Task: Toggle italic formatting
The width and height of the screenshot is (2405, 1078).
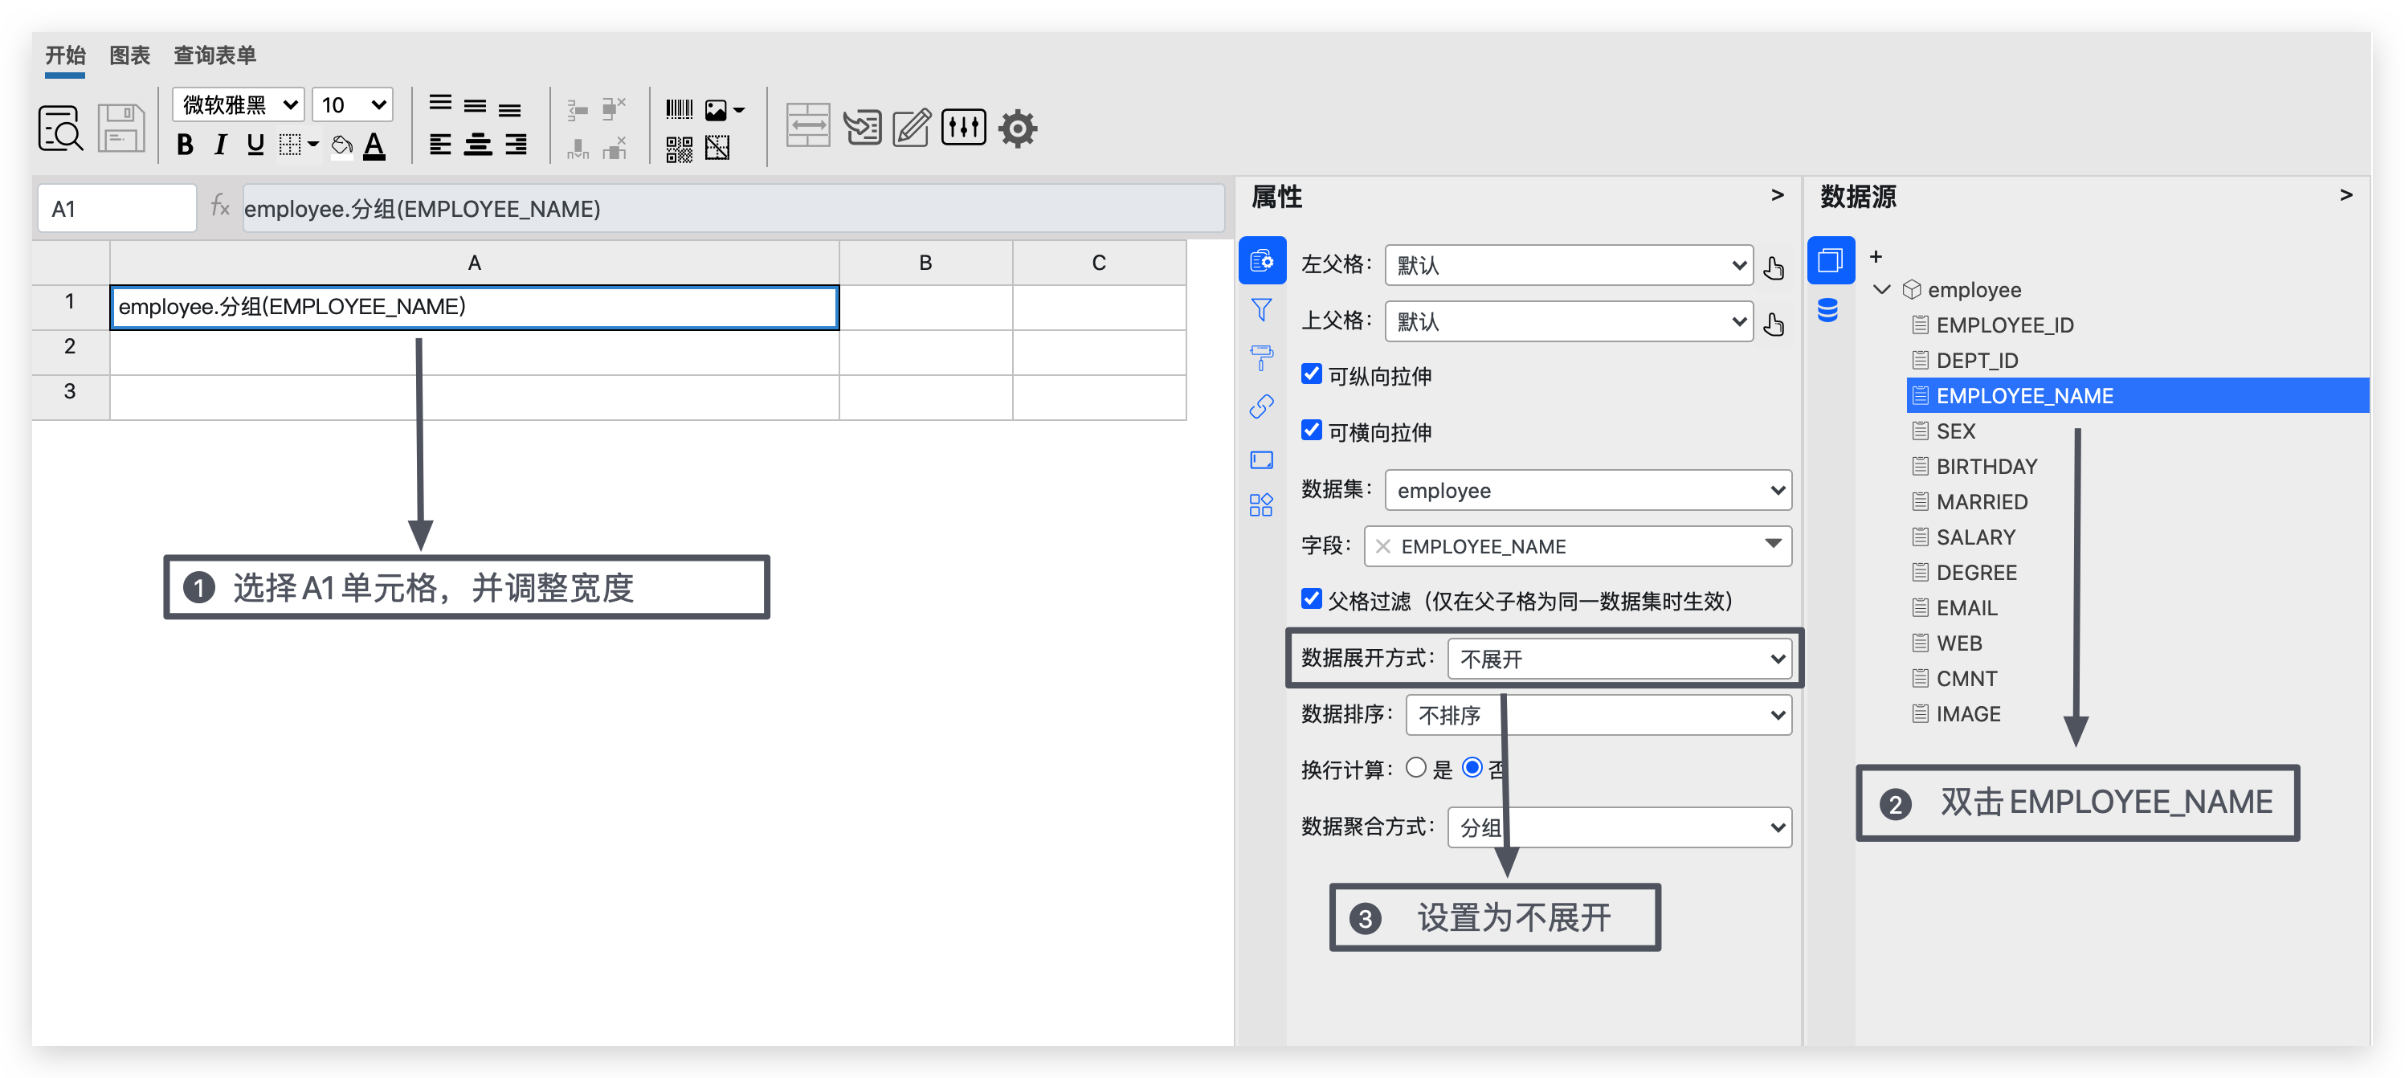Action: click(x=220, y=145)
